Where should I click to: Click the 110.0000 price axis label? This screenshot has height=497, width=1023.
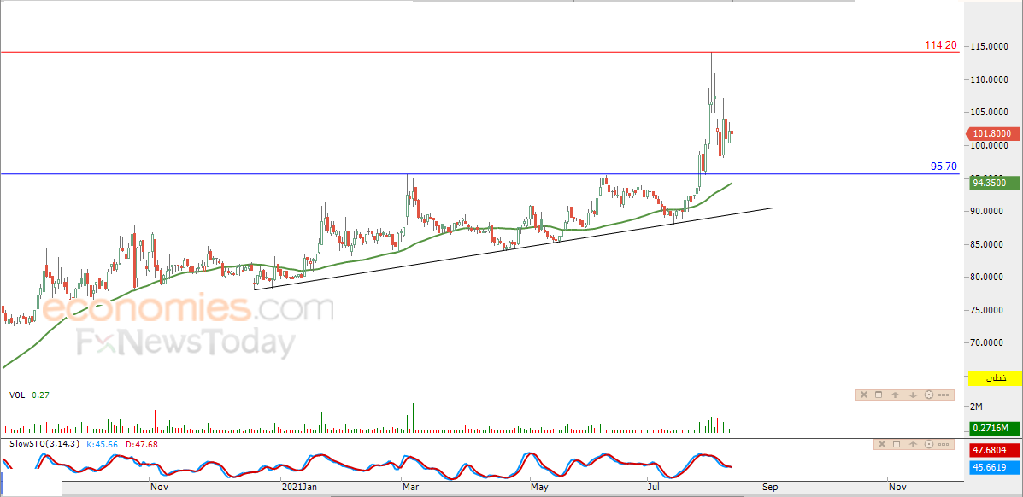pos(991,79)
